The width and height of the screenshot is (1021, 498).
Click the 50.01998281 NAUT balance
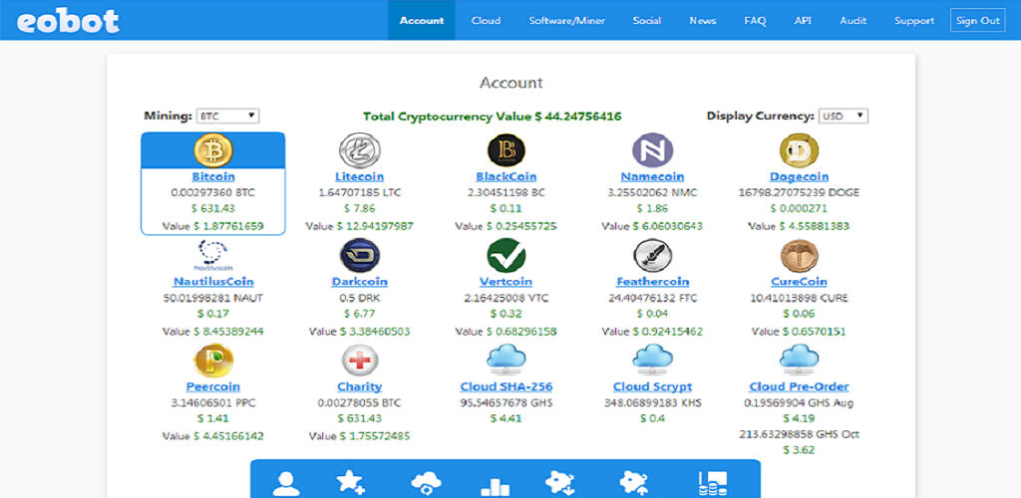coord(213,298)
